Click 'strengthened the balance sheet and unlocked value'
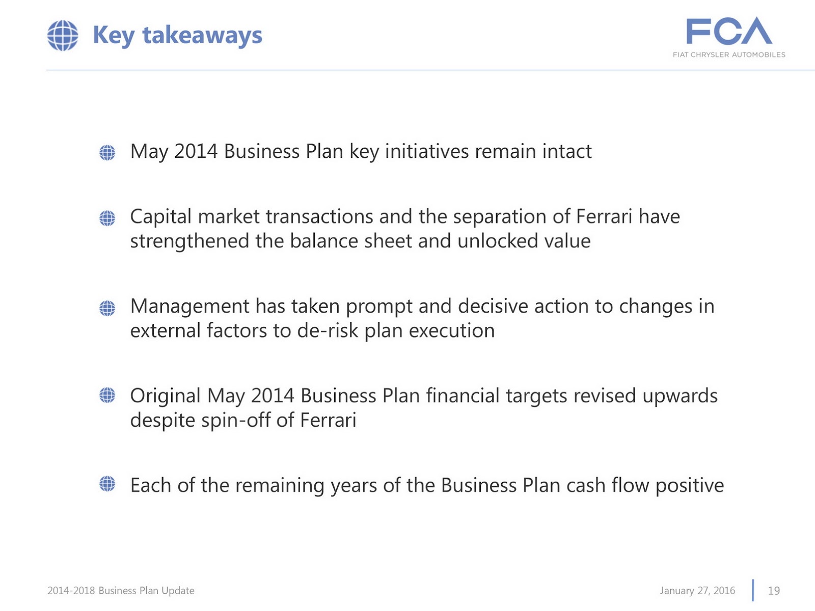This screenshot has height=611, width=815. click(360, 241)
